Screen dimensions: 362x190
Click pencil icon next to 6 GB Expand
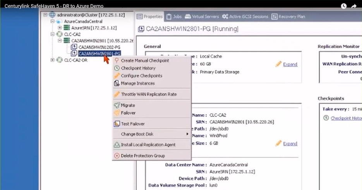pos(278,143)
